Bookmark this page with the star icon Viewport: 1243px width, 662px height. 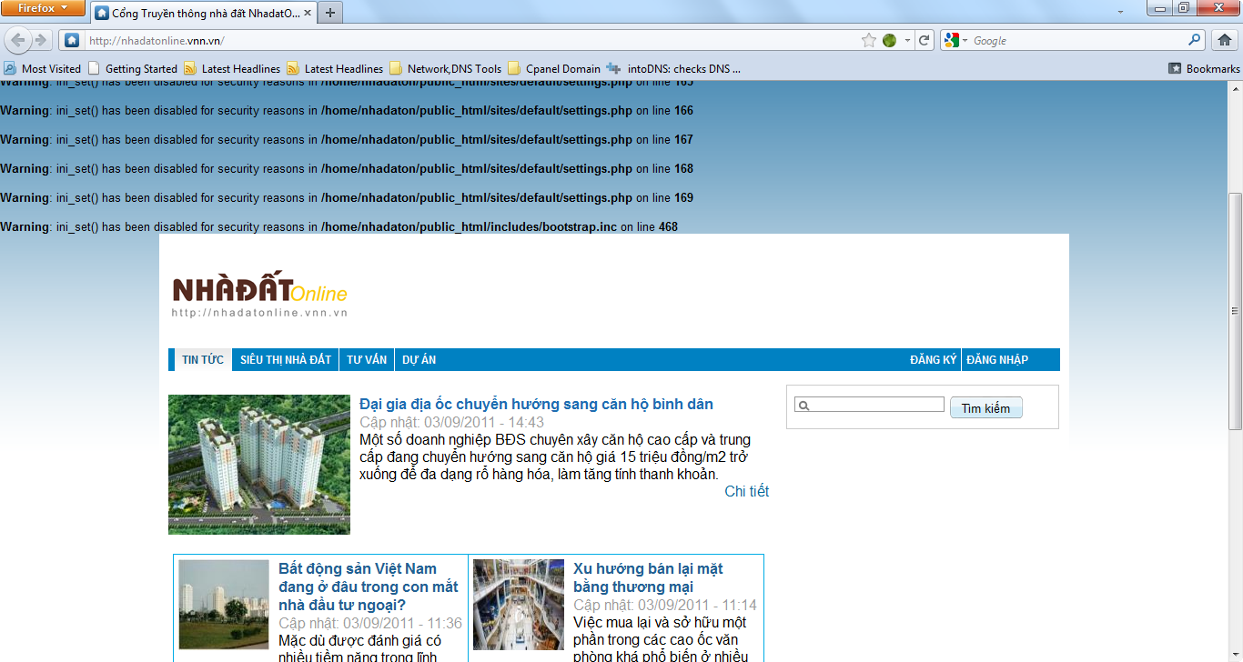click(x=869, y=40)
